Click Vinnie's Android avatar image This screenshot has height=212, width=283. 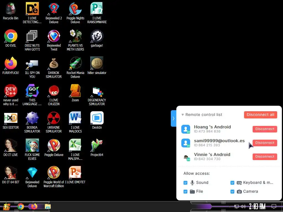(x=186, y=157)
